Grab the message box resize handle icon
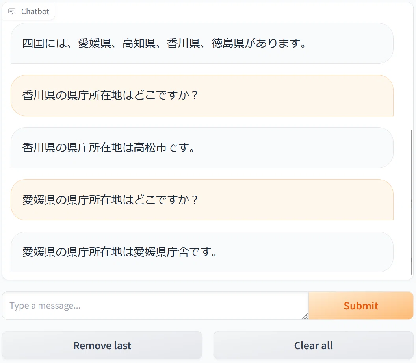The image size is (416, 363). pos(305,316)
